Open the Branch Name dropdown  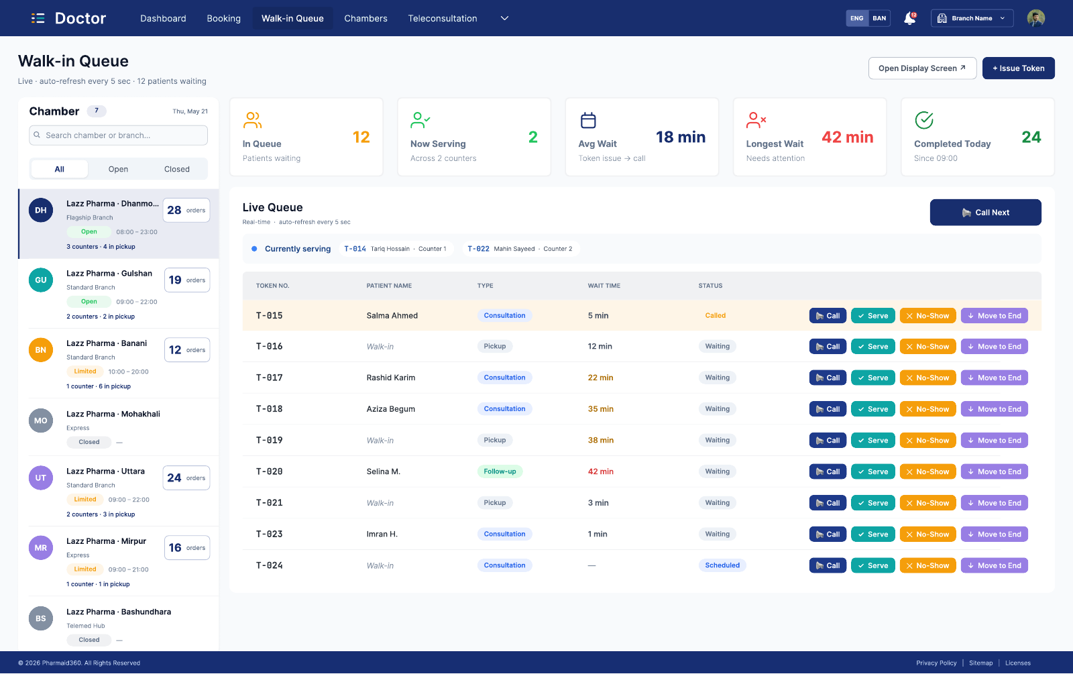click(x=972, y=18)
